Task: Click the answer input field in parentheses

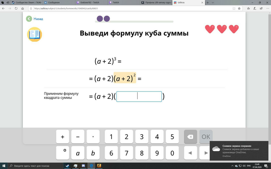Action: pos(139,96)
